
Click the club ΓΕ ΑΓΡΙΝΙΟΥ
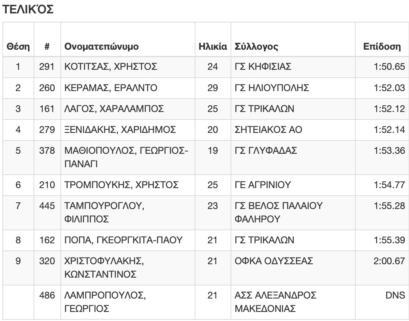point(263,185)
